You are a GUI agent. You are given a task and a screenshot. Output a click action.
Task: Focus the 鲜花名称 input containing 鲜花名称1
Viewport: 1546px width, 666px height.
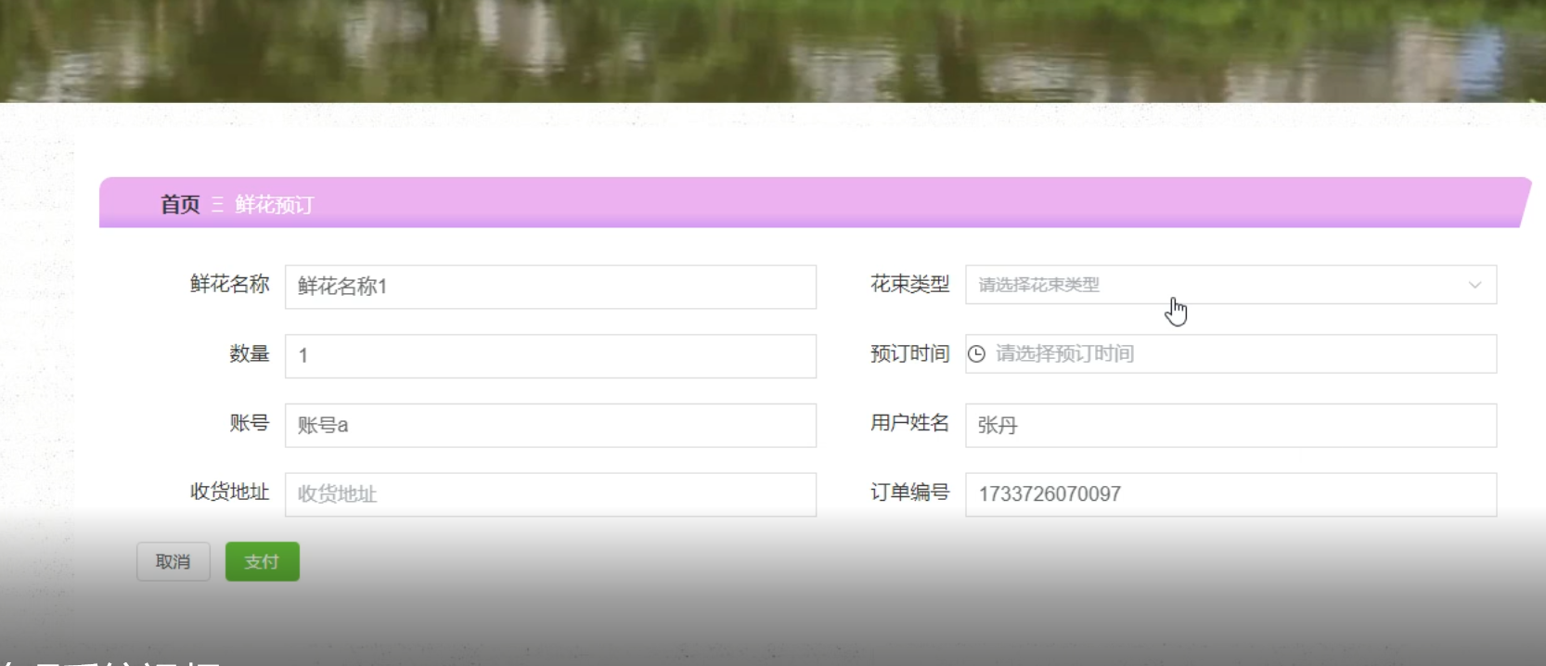coord(549,287)
